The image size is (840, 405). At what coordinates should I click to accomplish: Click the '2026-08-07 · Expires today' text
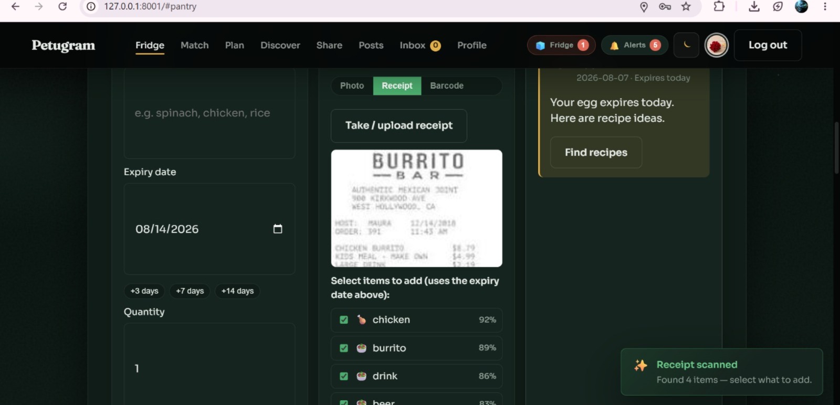pyautogui.click(x=633, y=78)
